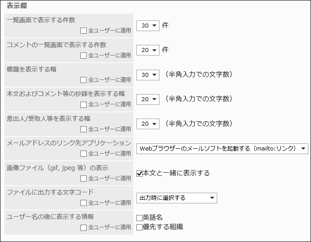
Task: Enable the 英語名 checkbox
Action: (x=140, y=218)
